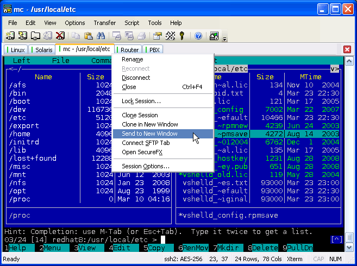Open the Script menu

[132, 23]
